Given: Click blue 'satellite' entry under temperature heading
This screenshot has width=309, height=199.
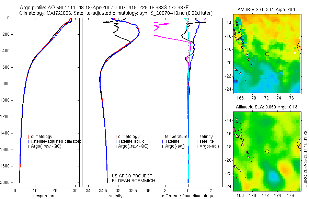Looking at the screenshot, I should [x=172, y=141].
